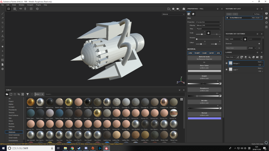Add a new paint layer icon
This screenshot has width=269, height=151.
246,57
